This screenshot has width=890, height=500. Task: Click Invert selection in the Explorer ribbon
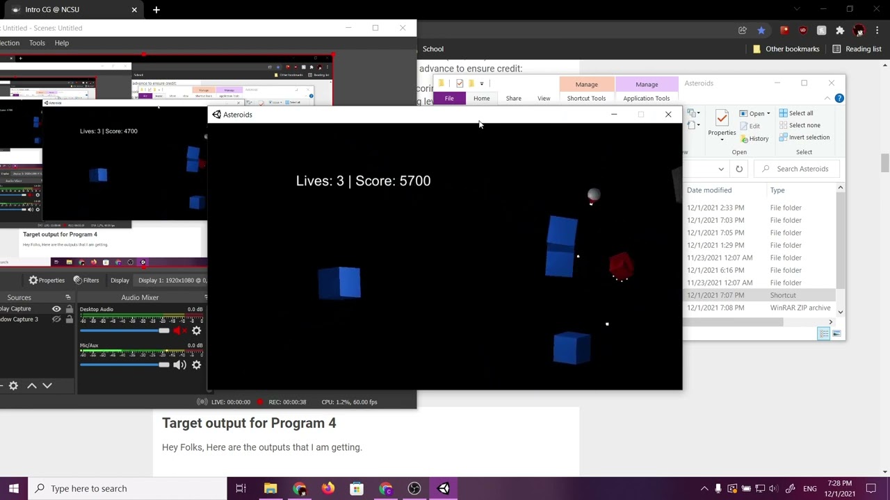point(804,137)
